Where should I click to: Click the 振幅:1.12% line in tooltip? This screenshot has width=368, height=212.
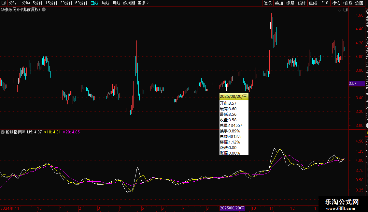click(x=230, y=142)
